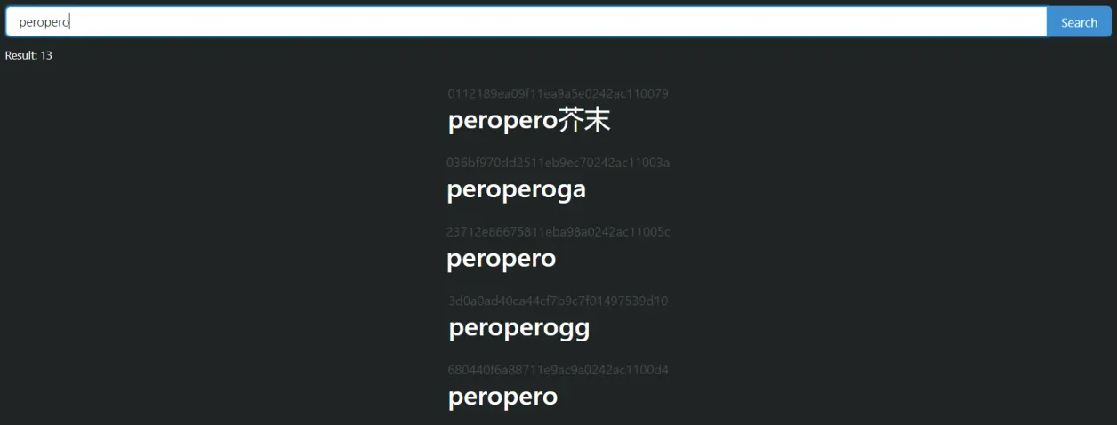Open the 'peropero芥末' result title
This screenshot has width=1117, height=425.
tap(529, 120)
